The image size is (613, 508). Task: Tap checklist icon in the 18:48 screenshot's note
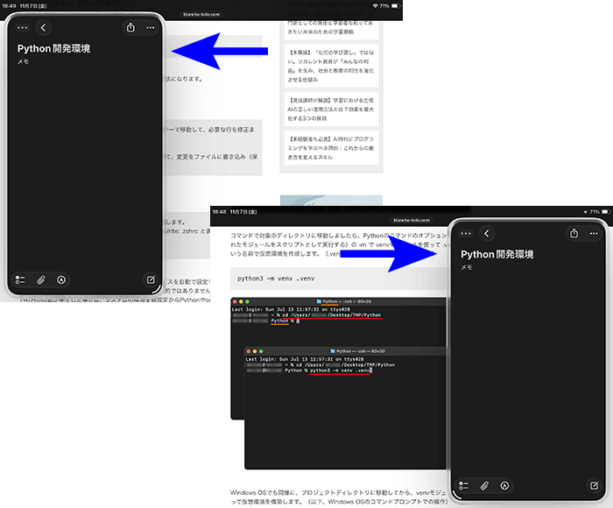pos(463,486)
